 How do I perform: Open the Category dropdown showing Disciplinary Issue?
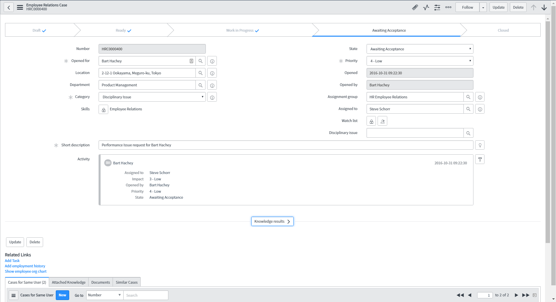tap(152, 97)
